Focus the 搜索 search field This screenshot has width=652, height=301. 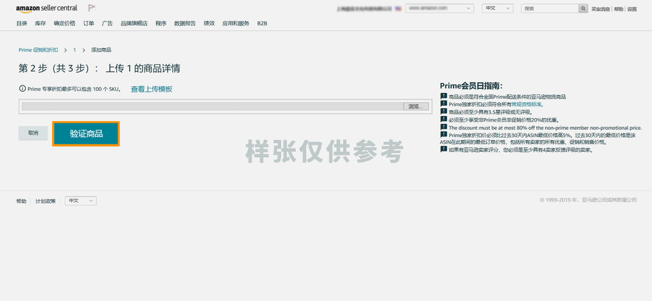pyautogui.click(x=549, y=8)
